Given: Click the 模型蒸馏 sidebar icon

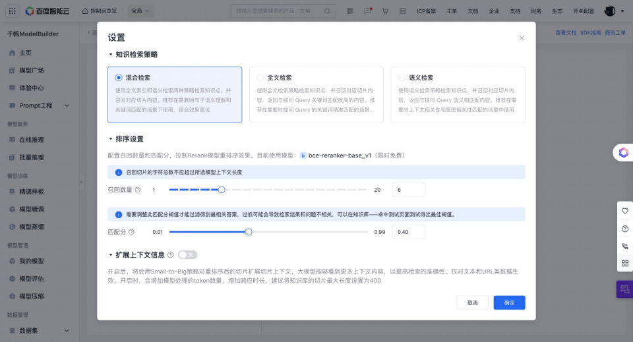Looking at the screenshot, I should pyautogui.click(x=12, y=227).
